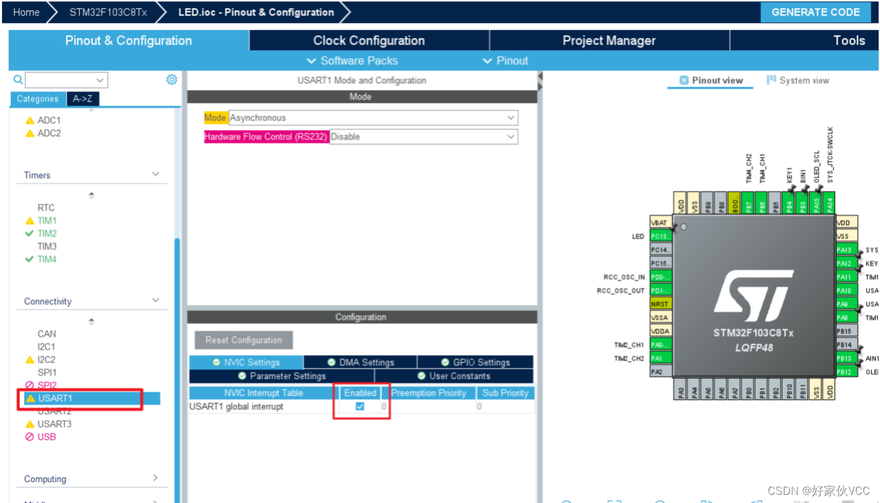
Task: Switch to System view
Action: pyautogui.click(x=797, y=81)
